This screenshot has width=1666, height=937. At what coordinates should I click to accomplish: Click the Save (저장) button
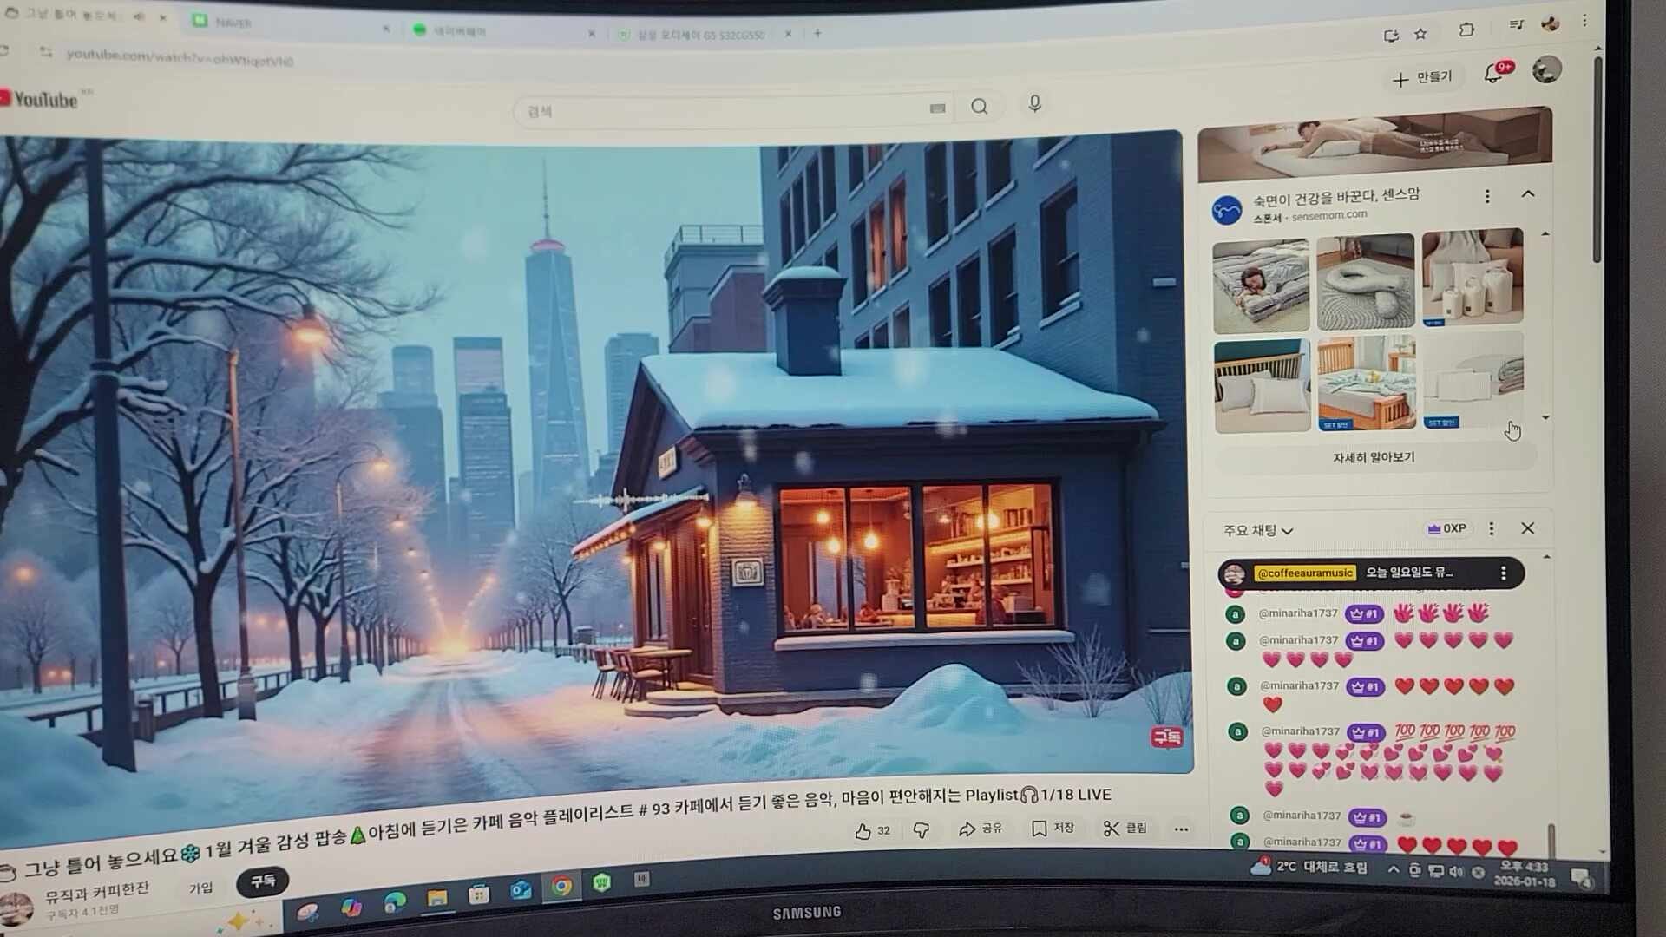point(1053,829)
